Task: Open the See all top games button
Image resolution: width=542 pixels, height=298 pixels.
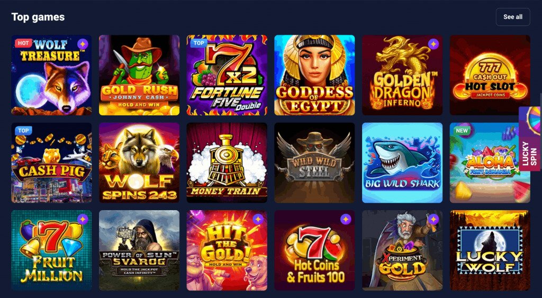Action: pos(512,17)
